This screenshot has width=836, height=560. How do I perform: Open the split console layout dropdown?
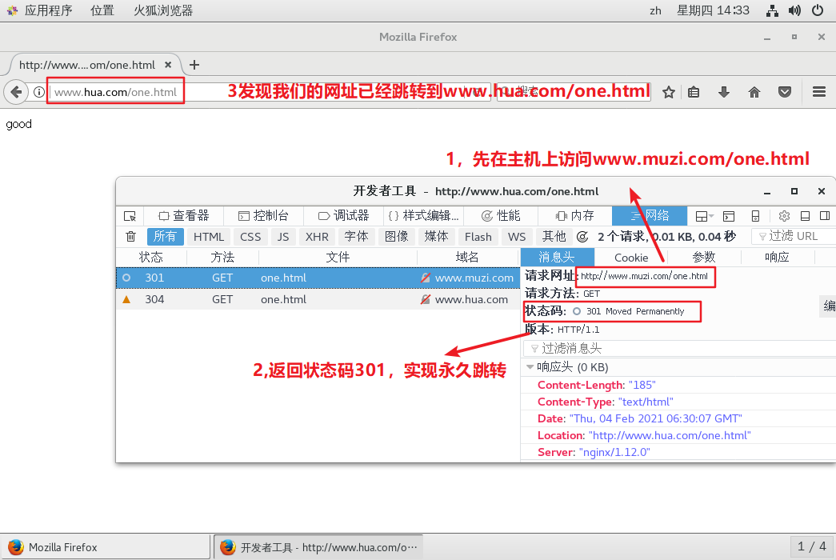coord(704,216)
